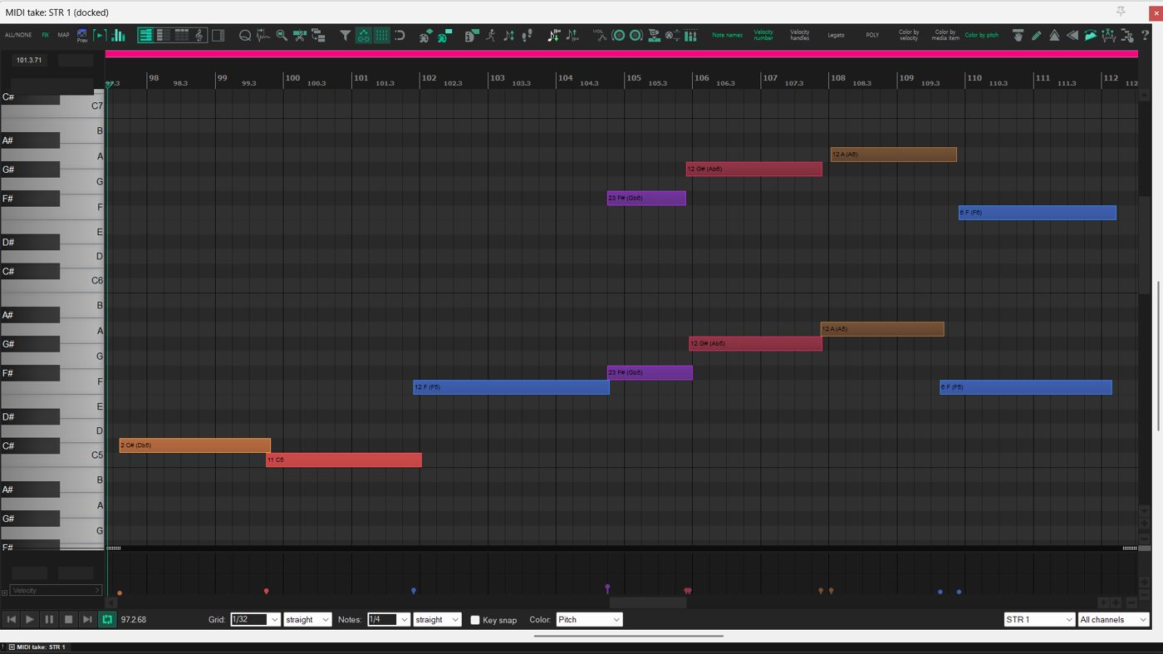Click the Play transport button
The image size is (1163, 654).
pos(30,619)
